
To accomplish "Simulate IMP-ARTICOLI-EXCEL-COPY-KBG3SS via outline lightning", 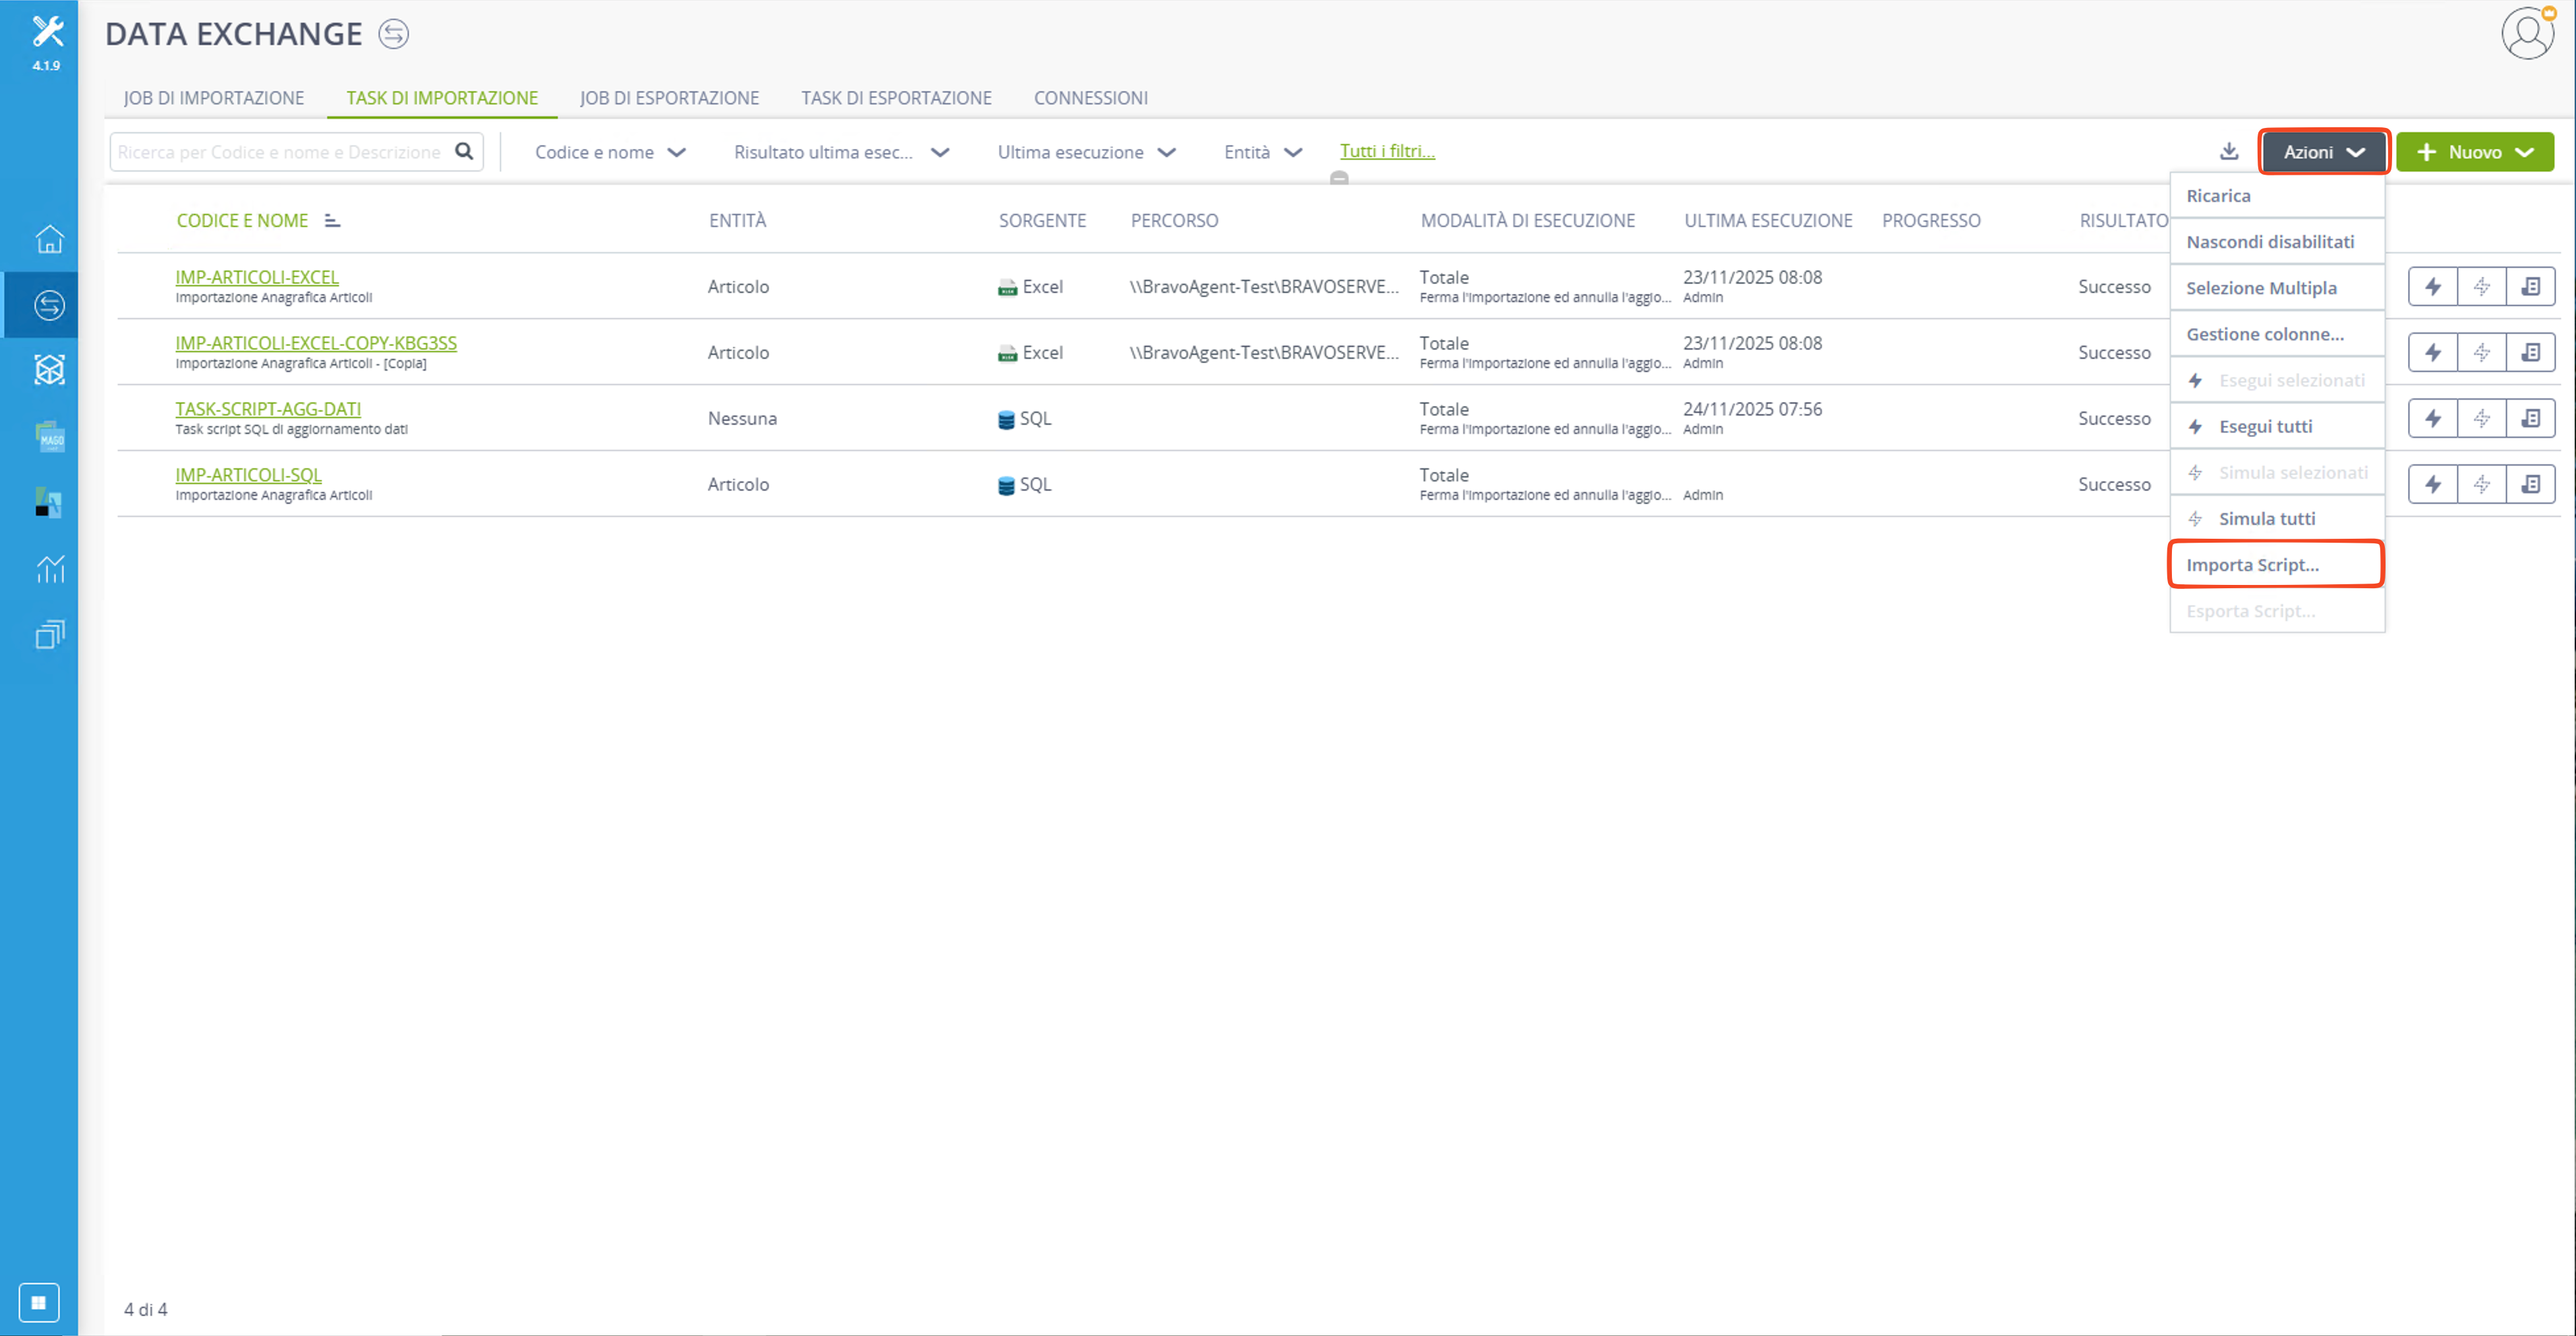I will 2482,352.
